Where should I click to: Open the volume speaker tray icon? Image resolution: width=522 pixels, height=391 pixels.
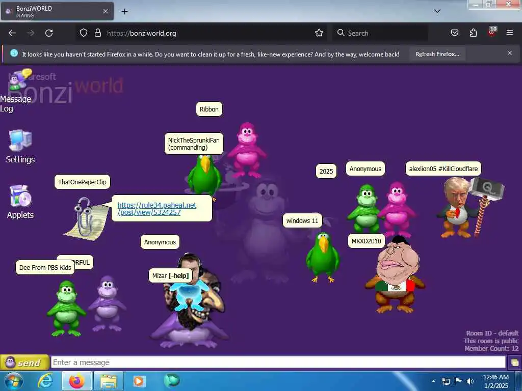[470, 381]
